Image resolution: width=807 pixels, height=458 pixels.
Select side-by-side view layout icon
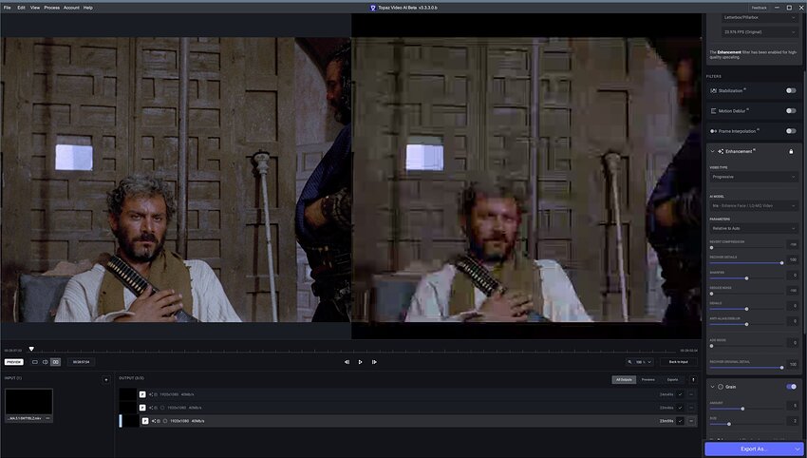coord(56,362)
